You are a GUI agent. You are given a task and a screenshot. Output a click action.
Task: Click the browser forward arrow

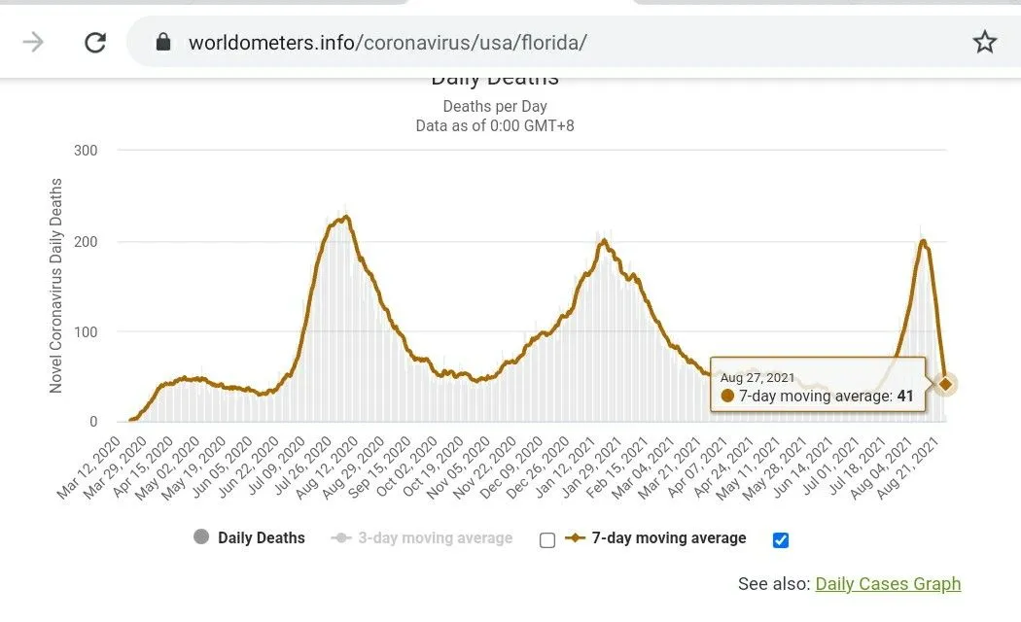tap(34, 42)
